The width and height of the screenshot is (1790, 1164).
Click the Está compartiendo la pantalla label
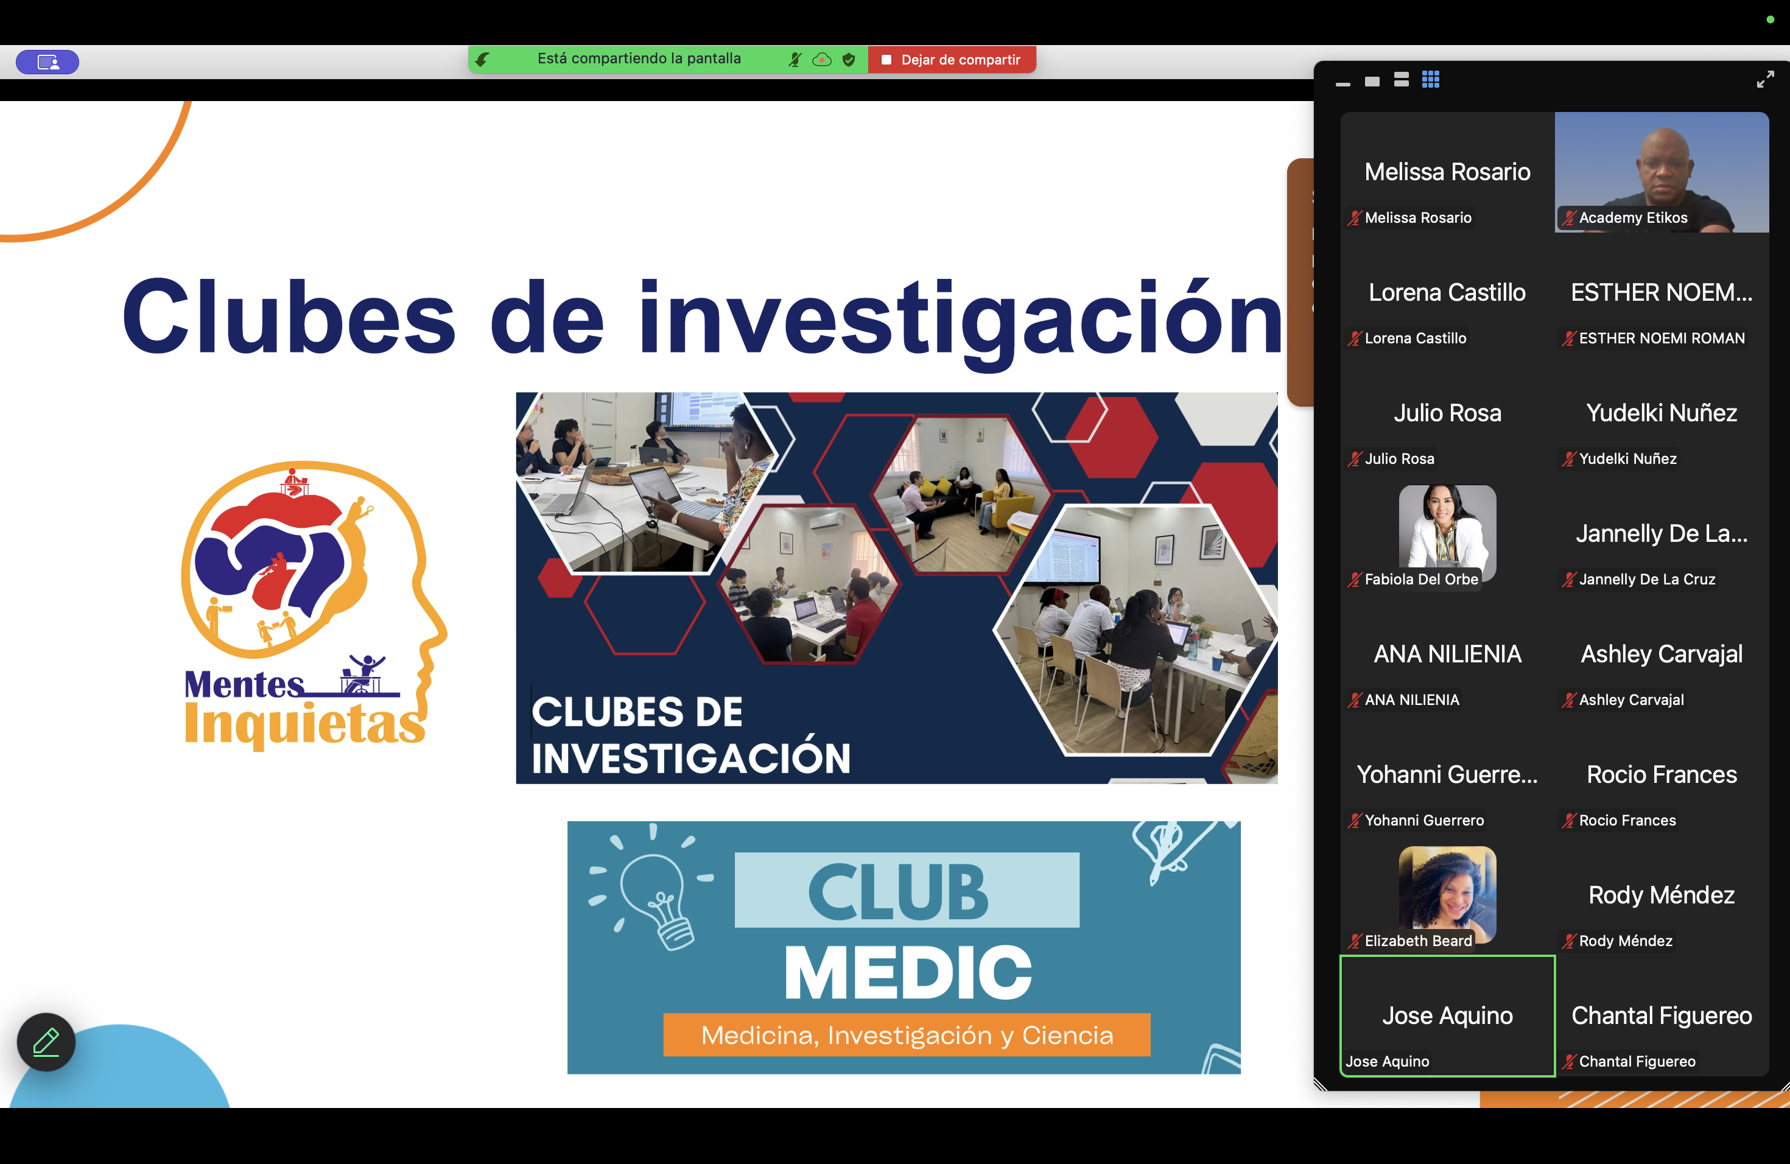639,58
